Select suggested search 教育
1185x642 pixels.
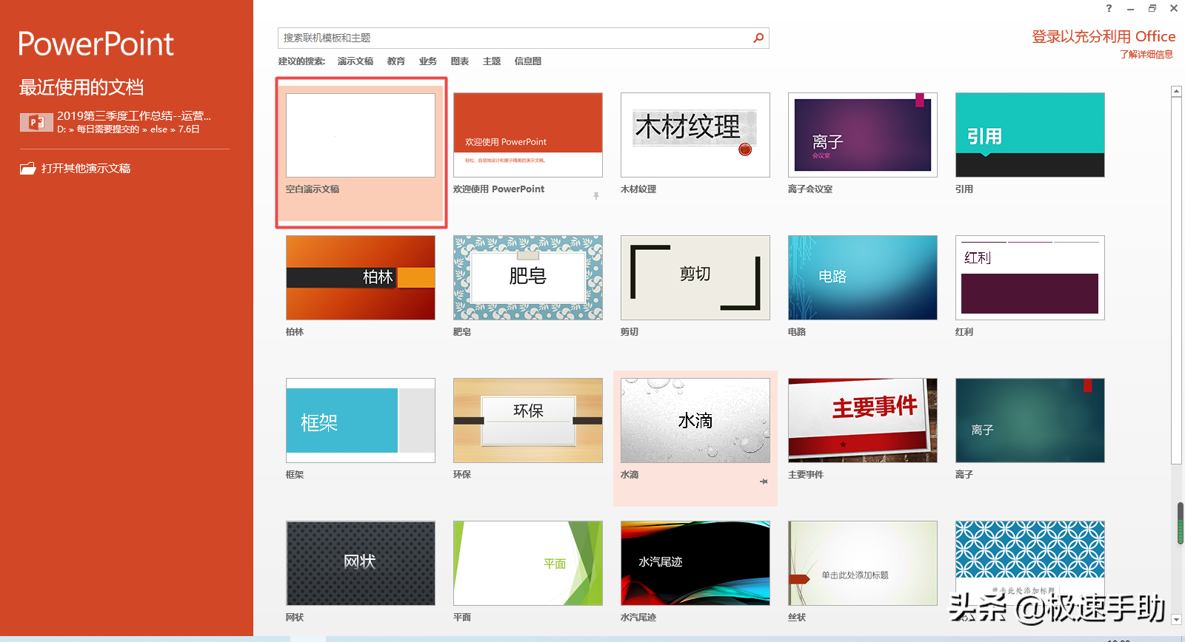coord(396,61)
